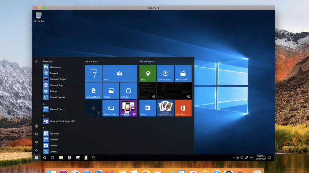This screenshot has height=173, width=309.
Task: Open the Photos tile
Action: (x=111, y=91)
